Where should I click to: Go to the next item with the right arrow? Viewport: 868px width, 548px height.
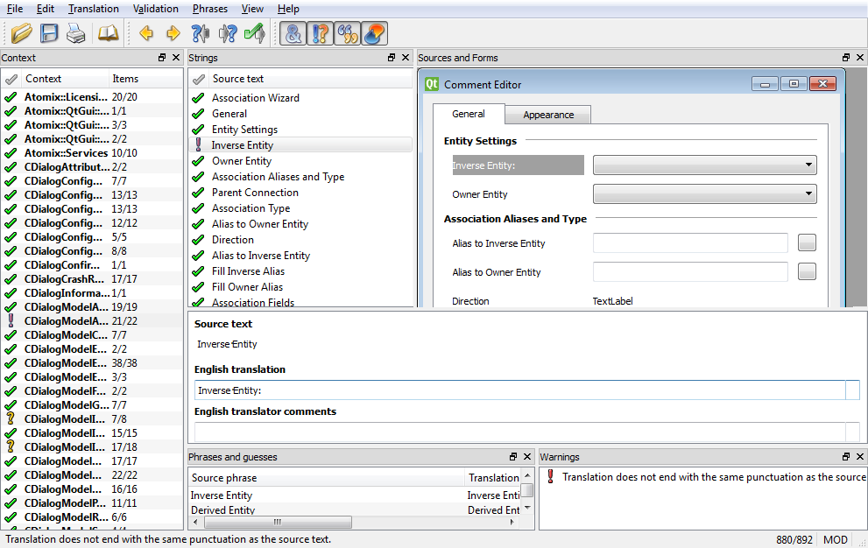(x=173, y=33)
